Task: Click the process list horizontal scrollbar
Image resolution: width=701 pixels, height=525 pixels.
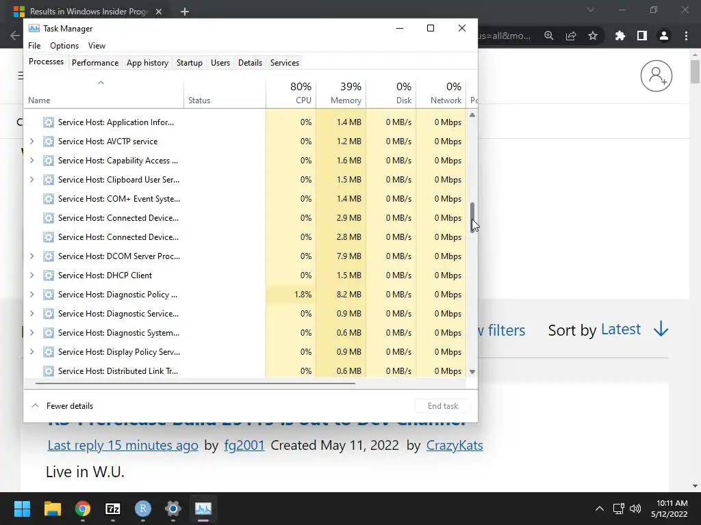Action: tap(195, 383)
